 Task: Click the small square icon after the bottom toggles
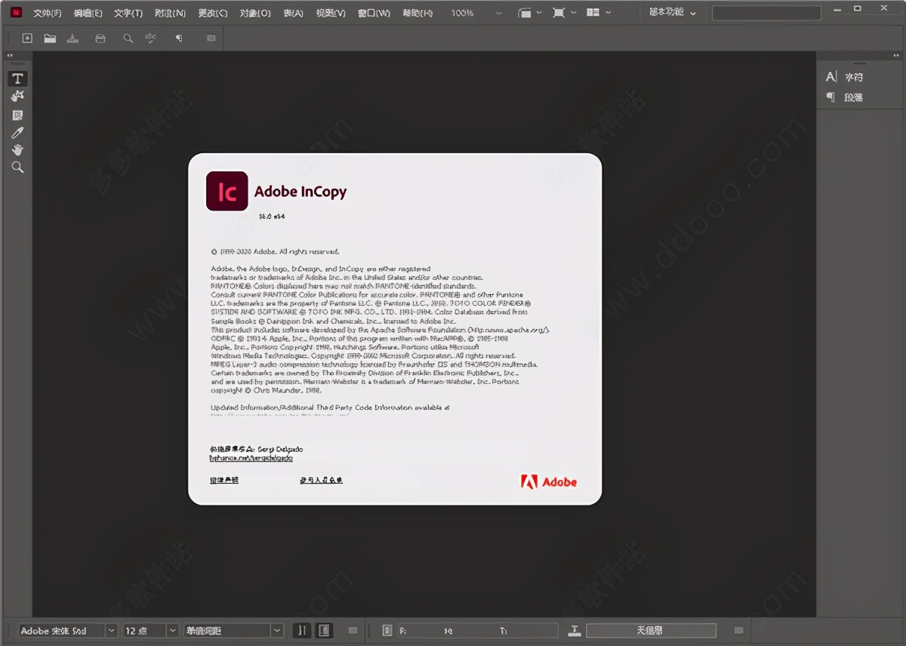point(353,630)
